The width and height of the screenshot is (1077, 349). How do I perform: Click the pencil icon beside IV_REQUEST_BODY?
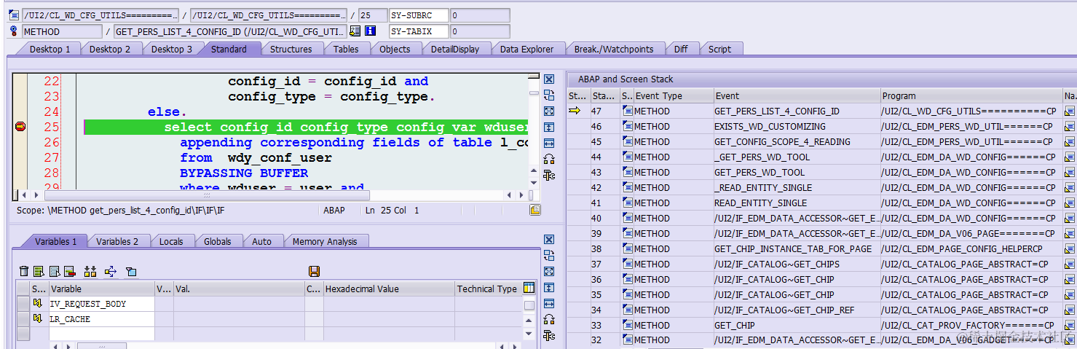pos(38,304)
